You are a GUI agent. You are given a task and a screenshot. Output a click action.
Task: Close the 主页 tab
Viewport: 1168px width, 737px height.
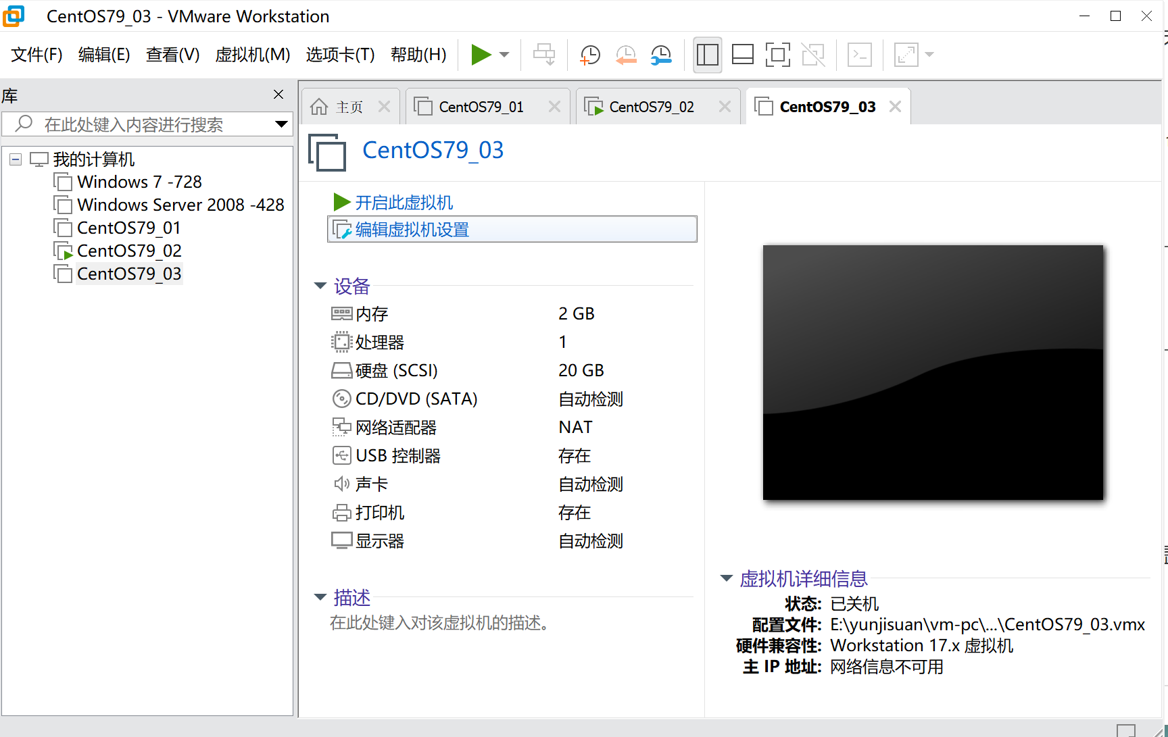tap(385, 107)
